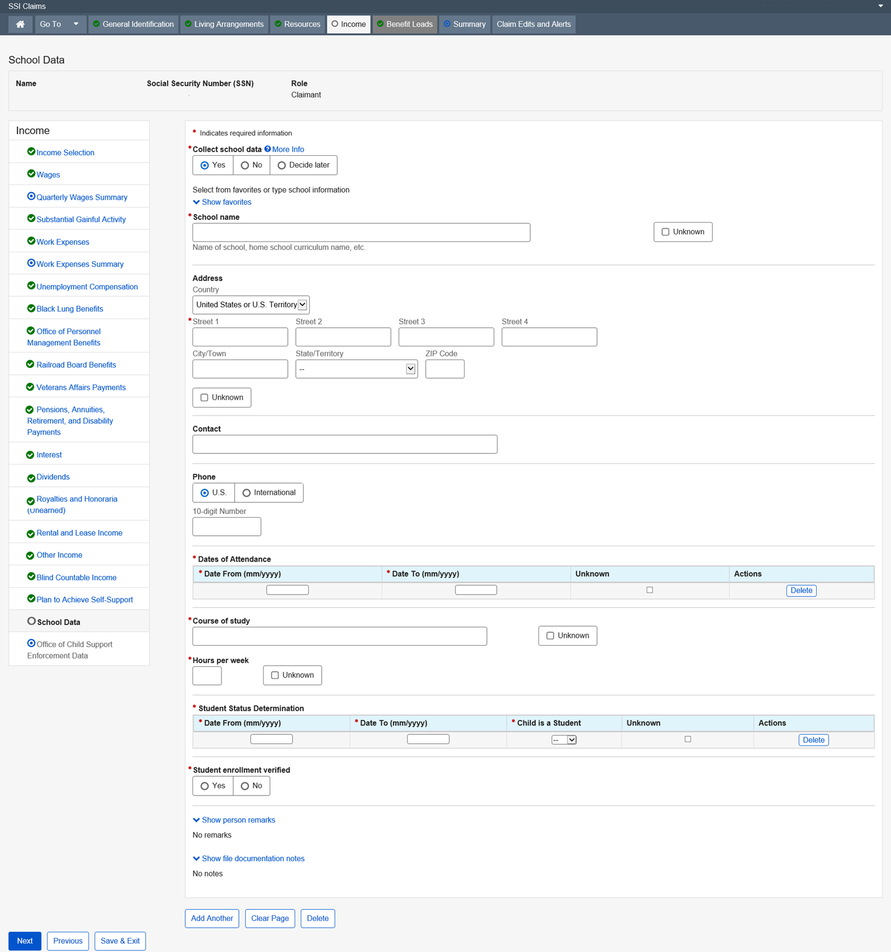Open the Claim Edits and Alerts tab
Screen dimensions: 891x952
click(533, 24)
